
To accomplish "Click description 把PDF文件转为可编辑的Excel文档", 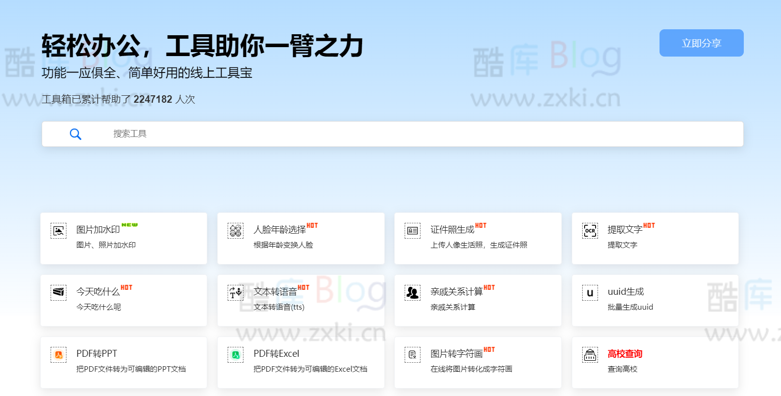I will coord(310,369).
